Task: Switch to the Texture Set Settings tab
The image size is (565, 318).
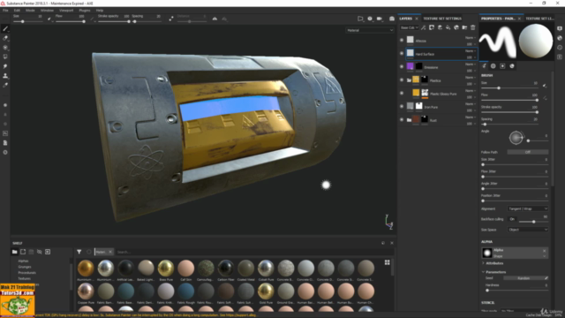Action: point(442,19)
